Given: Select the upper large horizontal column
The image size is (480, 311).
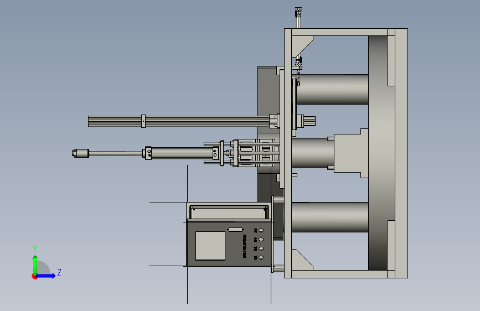Looking at the screenshot, I should click(332, 89).
